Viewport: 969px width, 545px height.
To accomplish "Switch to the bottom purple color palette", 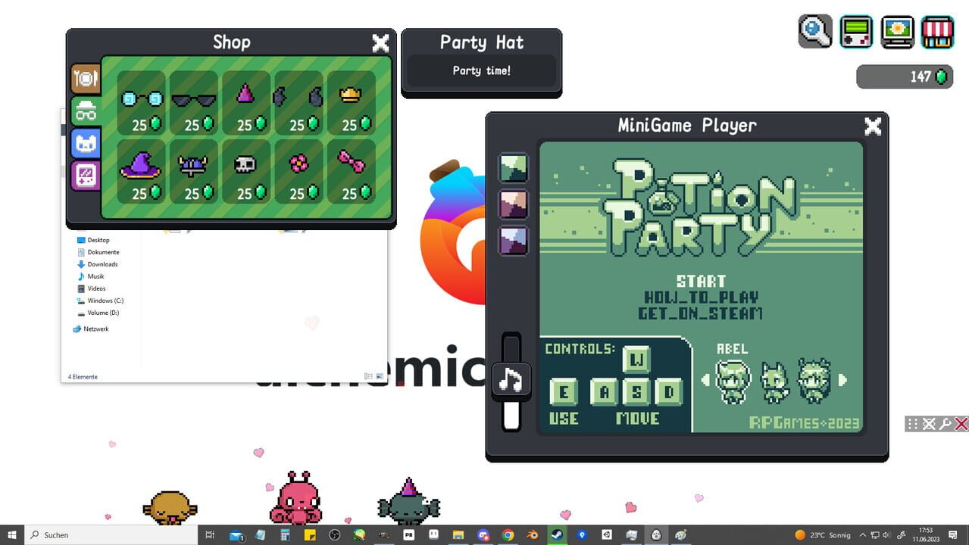I will [513, 240].
